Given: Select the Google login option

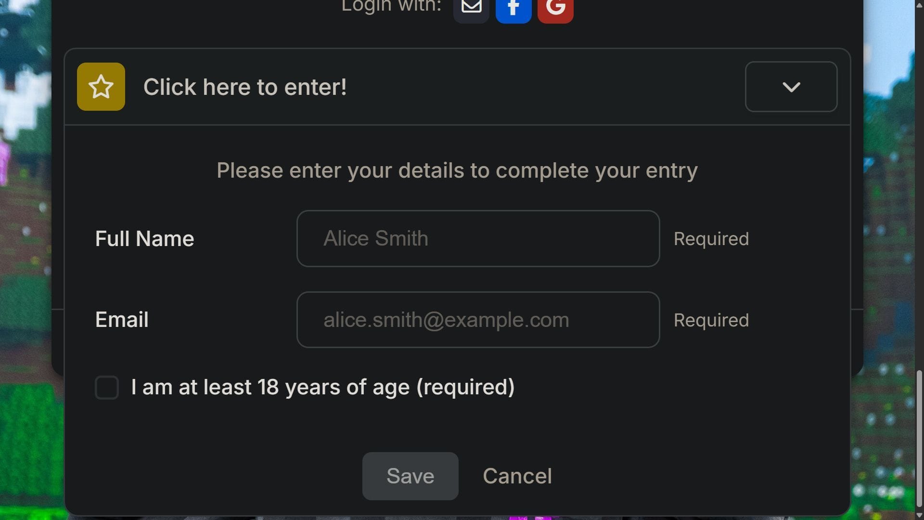Looking at the screenshot, I should pos(555,7).
